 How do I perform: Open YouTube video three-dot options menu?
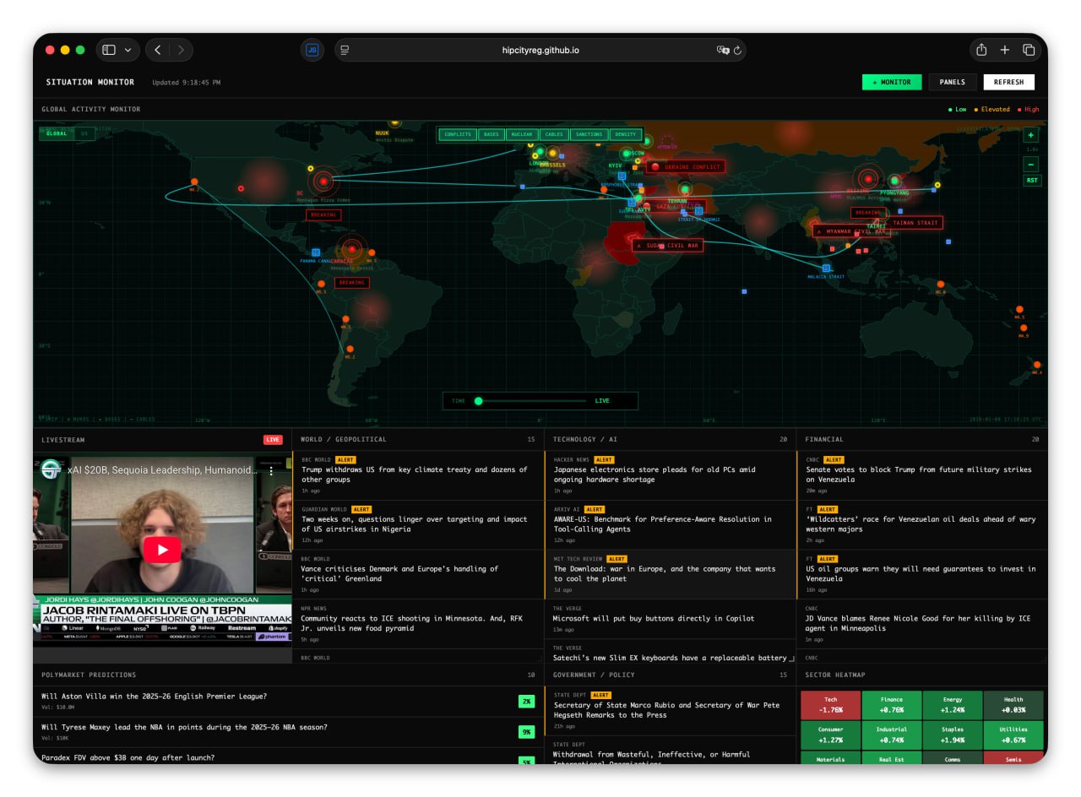click(271, 470)
